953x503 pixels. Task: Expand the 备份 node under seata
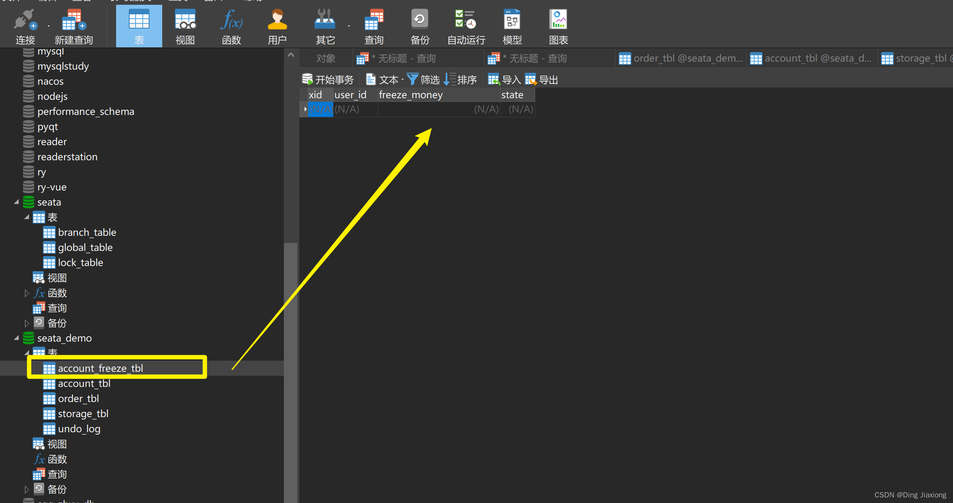(27, 323)
